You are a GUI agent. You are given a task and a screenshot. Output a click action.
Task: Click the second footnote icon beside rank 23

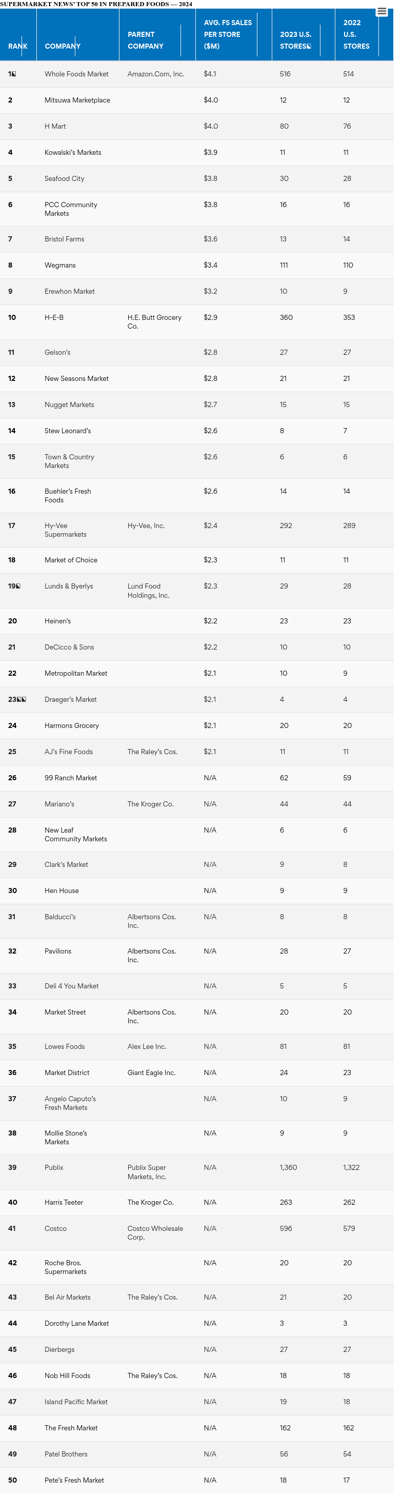24,700
